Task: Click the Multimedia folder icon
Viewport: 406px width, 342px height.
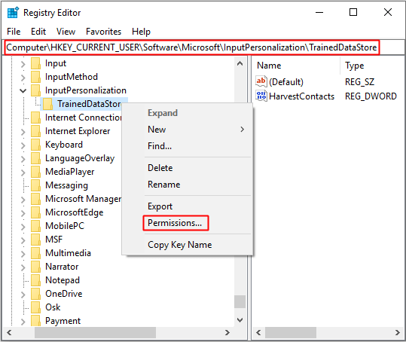Action: pyautogui.click(x=35, y=253)
